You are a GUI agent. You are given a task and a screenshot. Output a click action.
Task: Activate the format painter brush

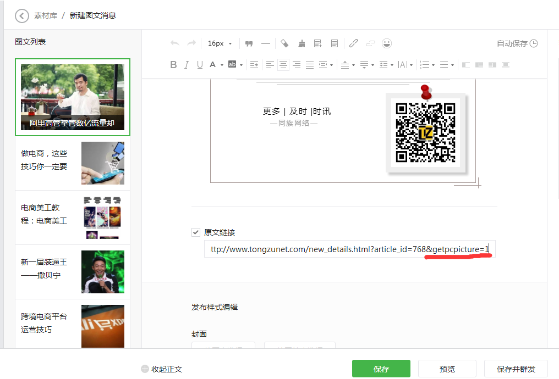[302, 43]
